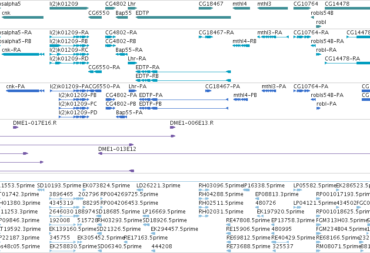Screen dimensions: 370x253
Task: Select the l(2)k01209-RD transcript
Action: (x=70, y=63)
